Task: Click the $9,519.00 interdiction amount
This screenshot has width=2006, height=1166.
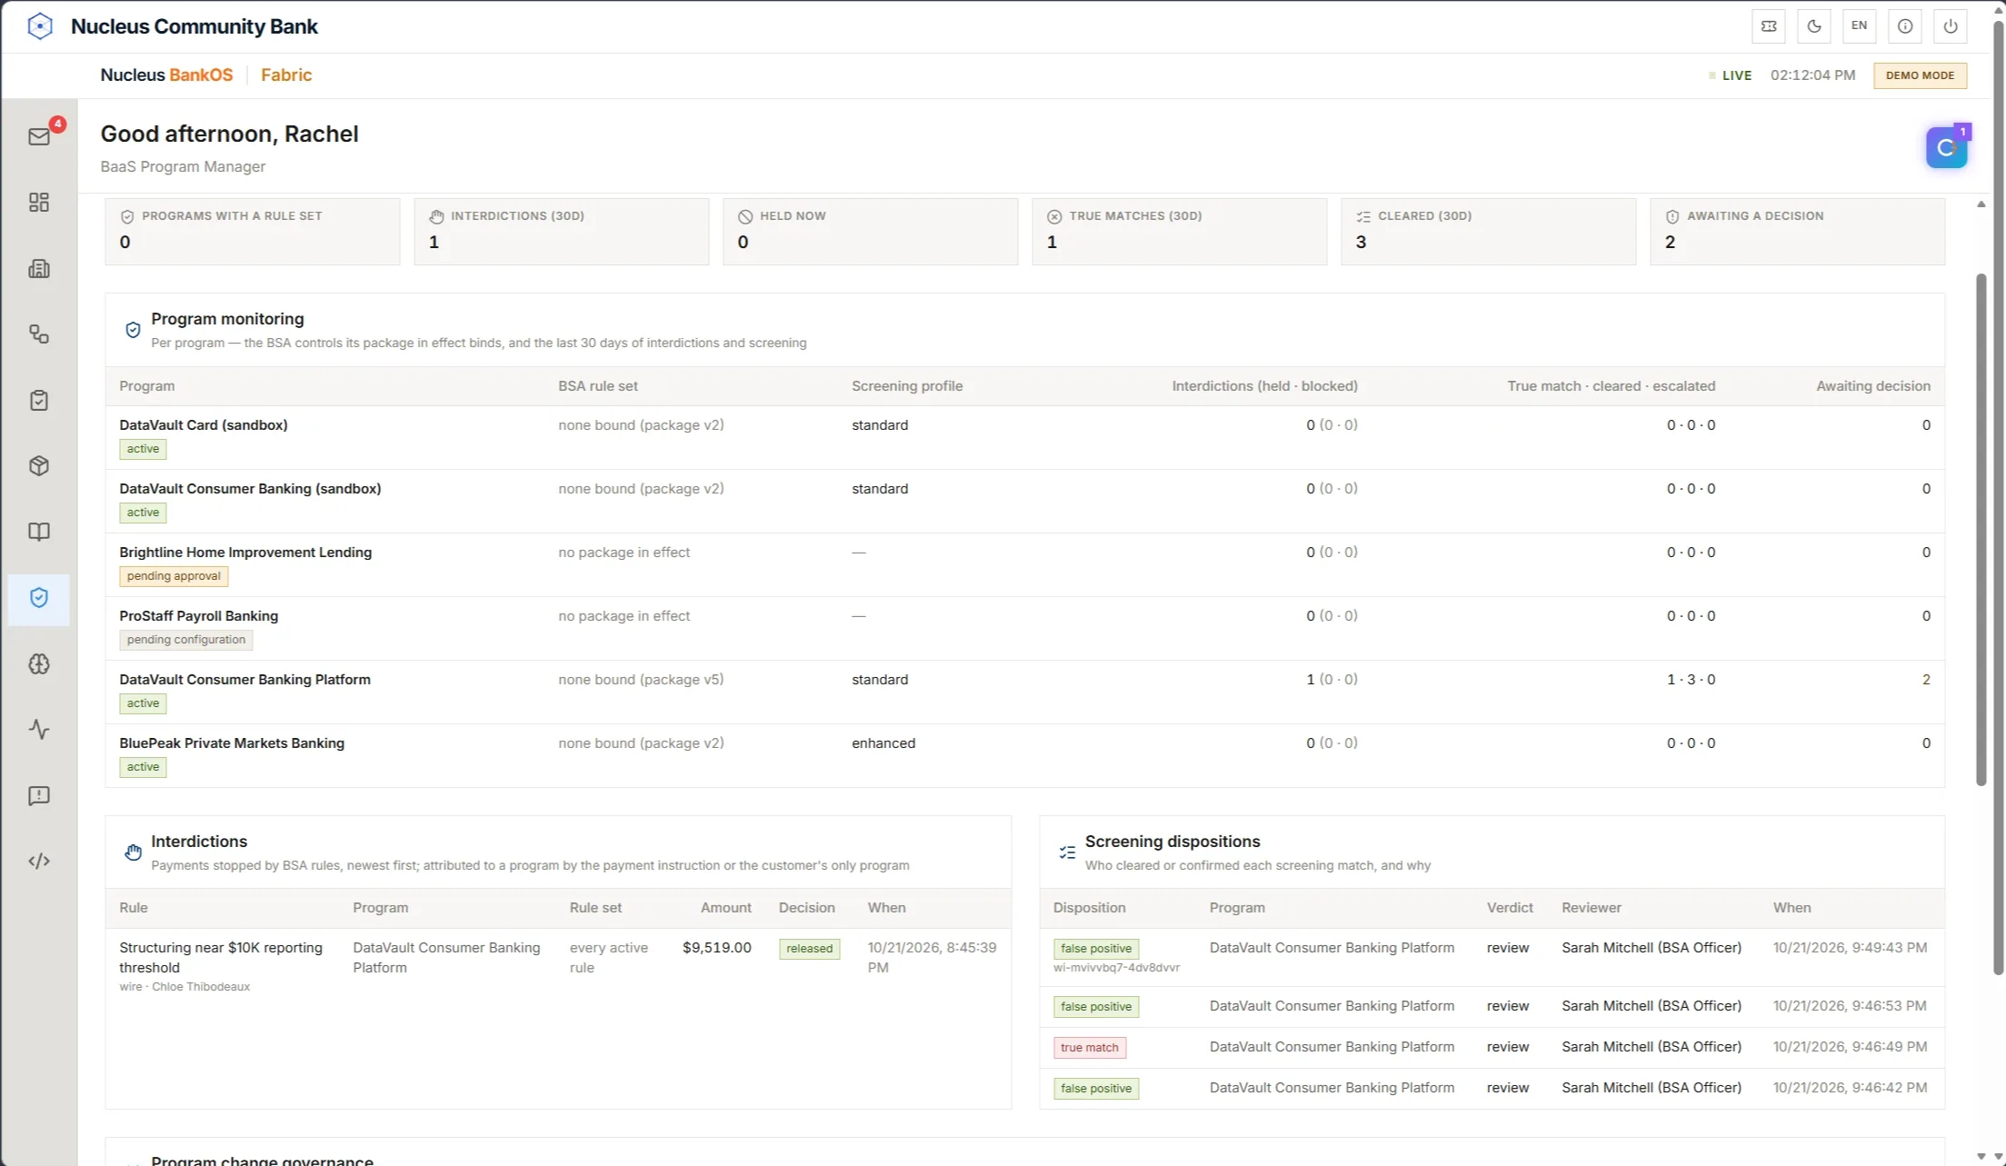Action: pos(716,948)
